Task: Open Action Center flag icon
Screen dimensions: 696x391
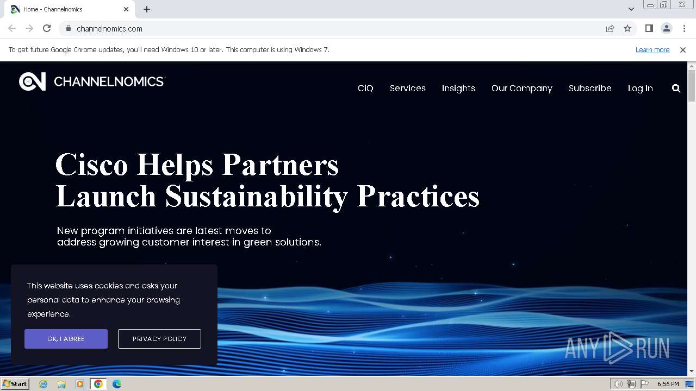Action: [x=644, y=384]
